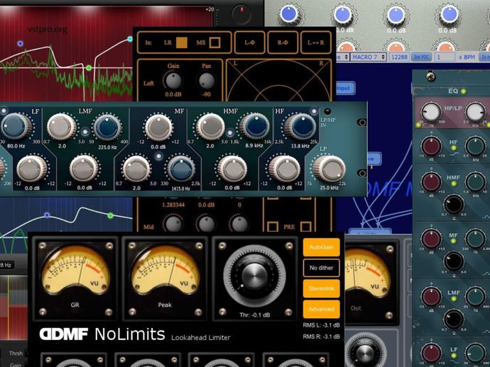
Task: Open the No dither option in NoLimits
Action: point(321,268)
